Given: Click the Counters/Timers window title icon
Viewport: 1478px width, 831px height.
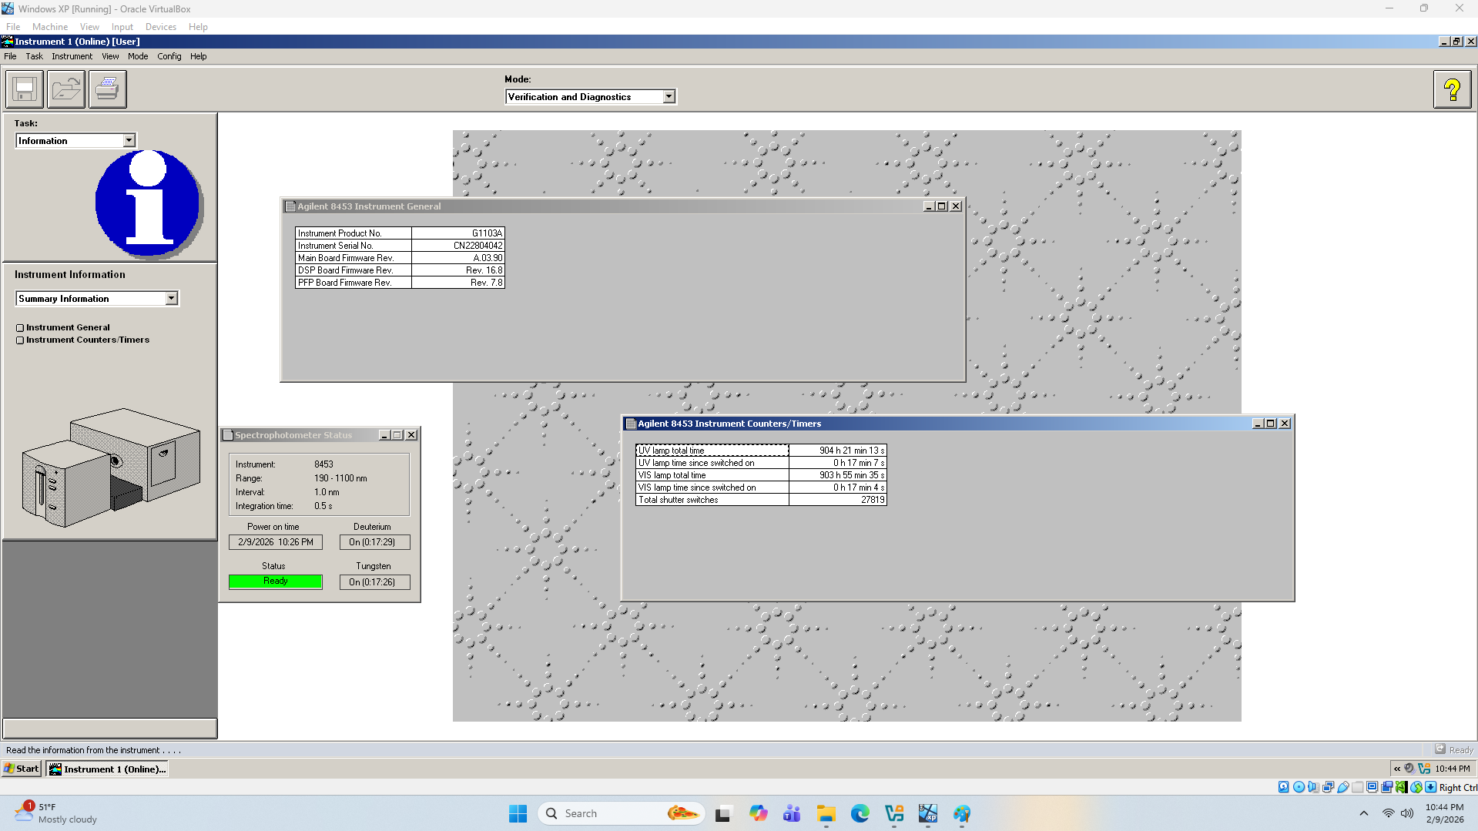Looking at the screenshot, I should (631, 424).
